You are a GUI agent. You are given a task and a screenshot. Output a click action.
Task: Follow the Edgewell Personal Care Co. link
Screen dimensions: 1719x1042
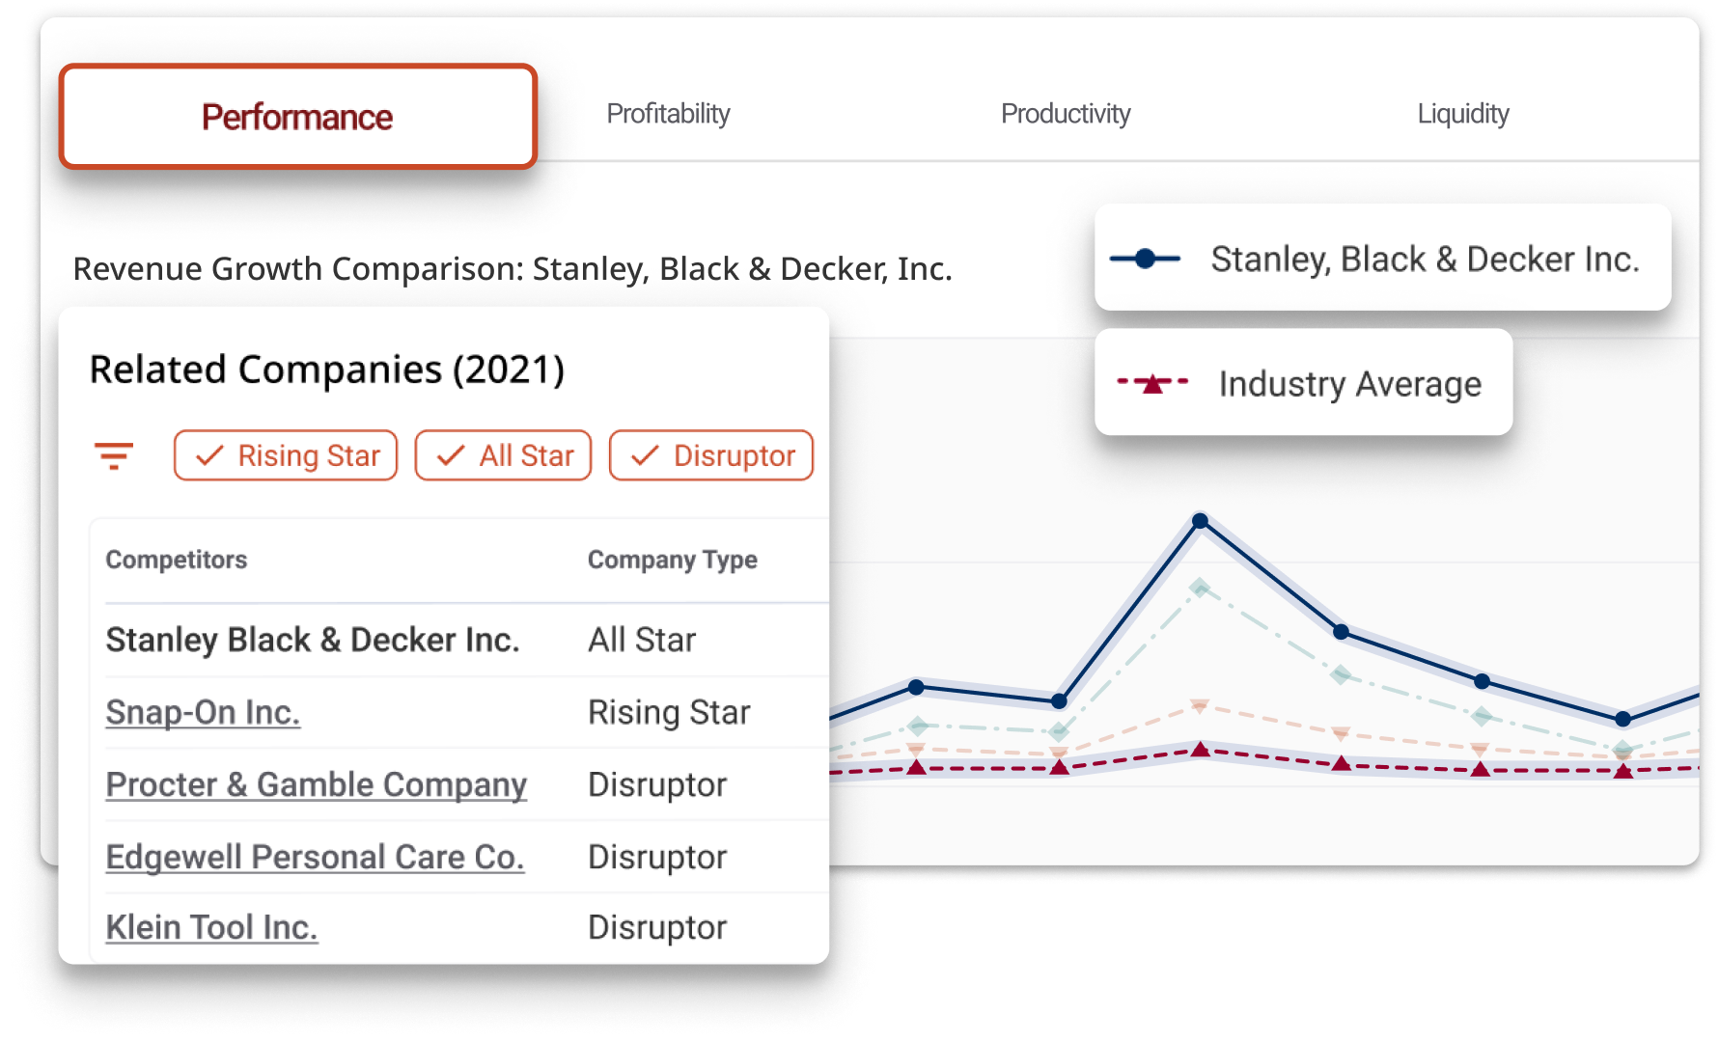(315, 857)
